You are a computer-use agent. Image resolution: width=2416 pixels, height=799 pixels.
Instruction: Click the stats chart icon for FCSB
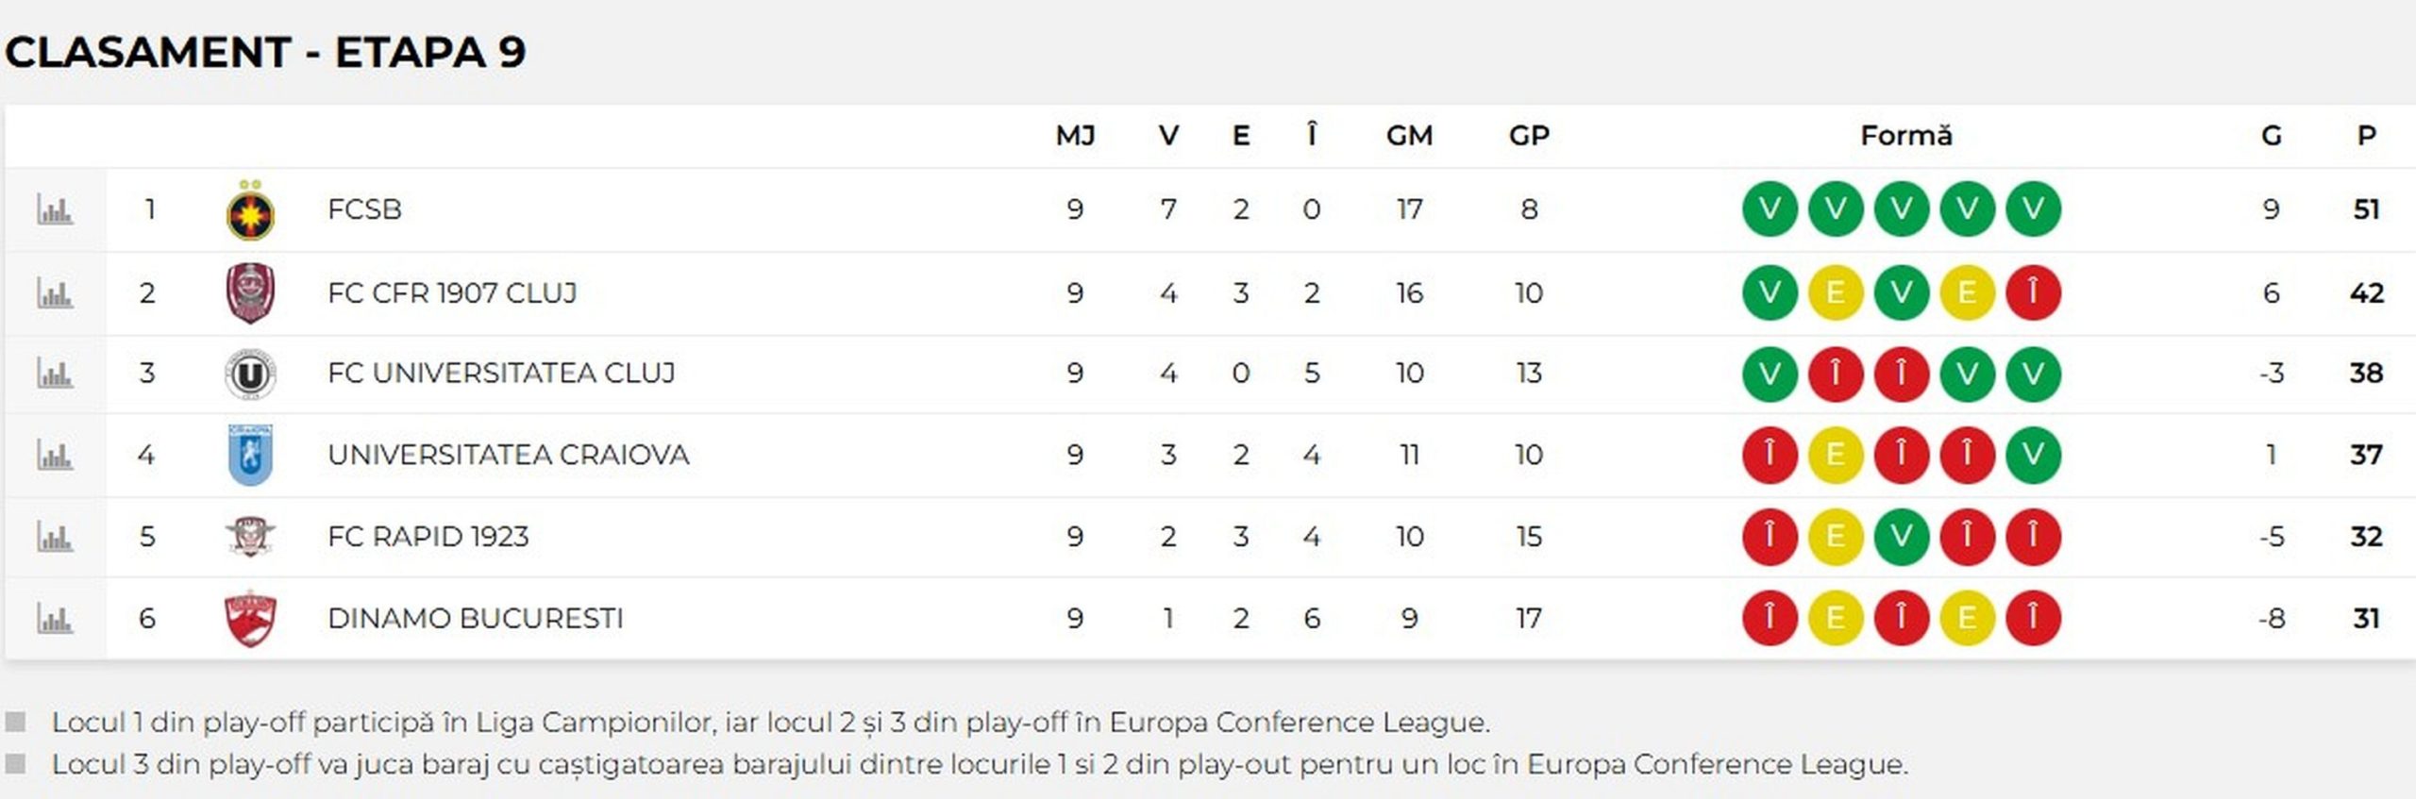pos(55,209)
